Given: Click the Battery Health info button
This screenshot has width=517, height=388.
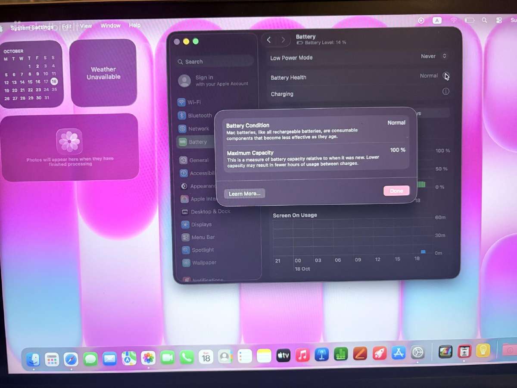Looking at the screenshot, I should pyautogui.click(x=446, y=76).
